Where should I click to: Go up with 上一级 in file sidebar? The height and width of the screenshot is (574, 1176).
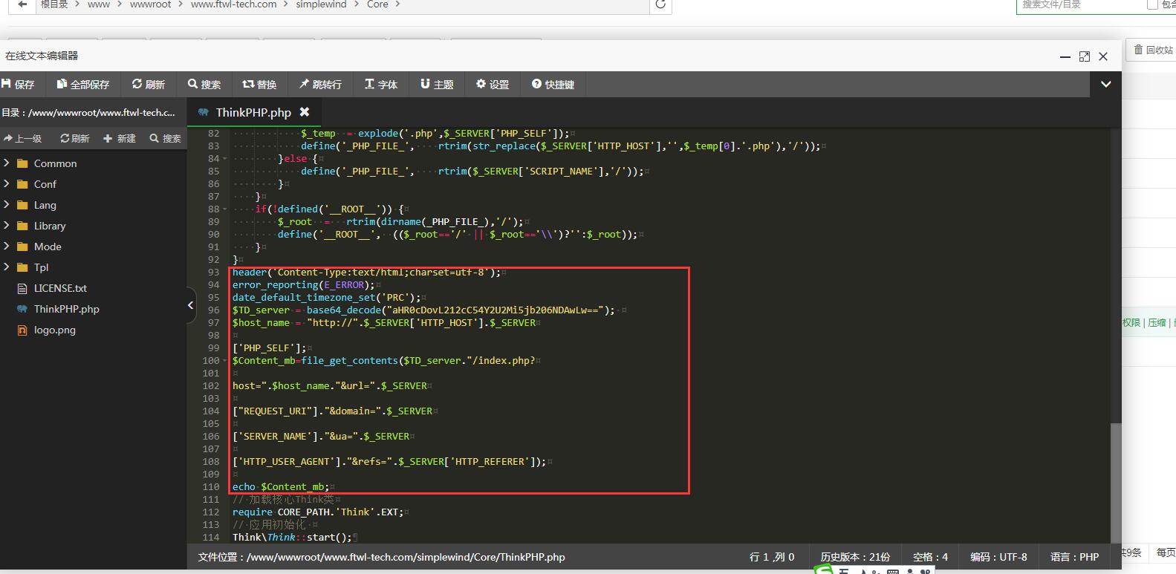point(23,138)
